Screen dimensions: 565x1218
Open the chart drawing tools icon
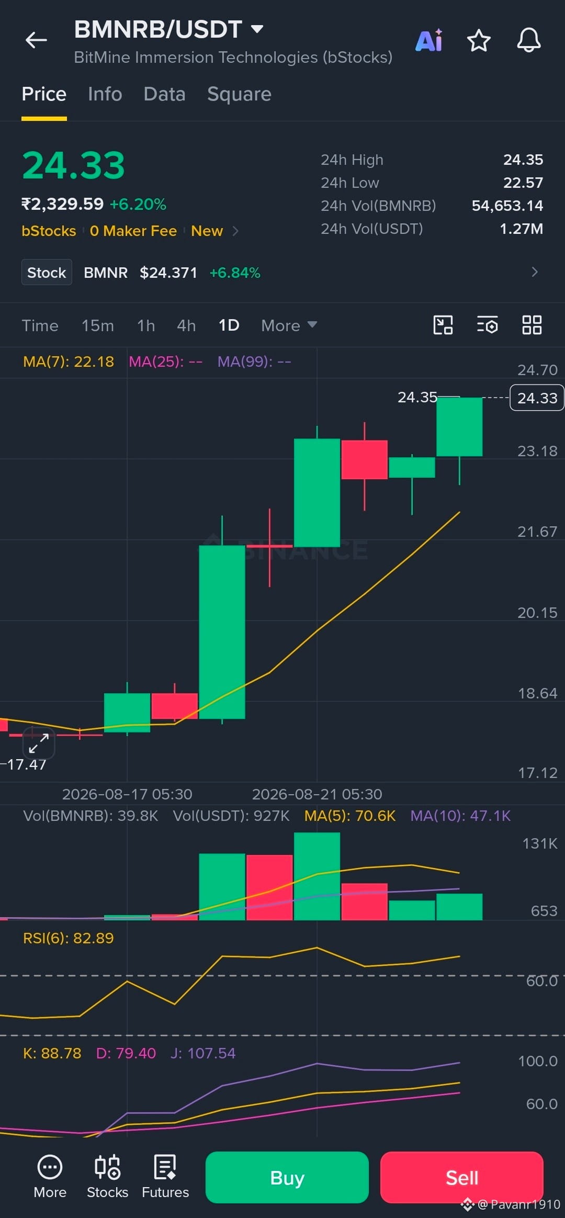pyautogui.click(x=443, y=325)
